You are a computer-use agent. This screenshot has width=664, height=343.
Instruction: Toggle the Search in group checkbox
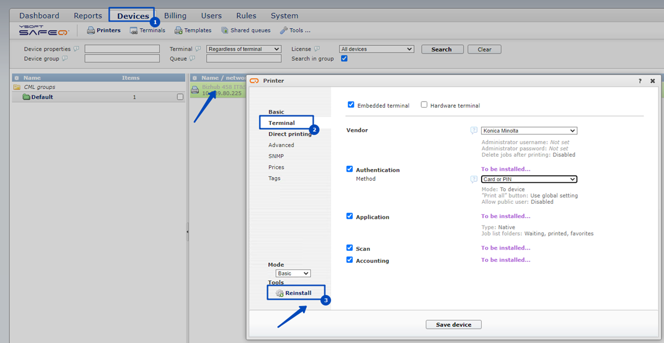point(344,59)
